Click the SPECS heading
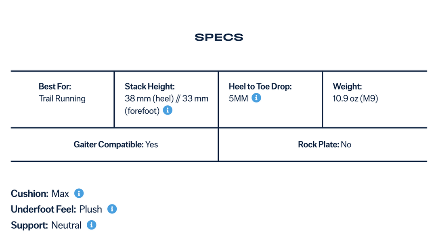The height and width of the screenshot is (238, 436). click(219, 38)
